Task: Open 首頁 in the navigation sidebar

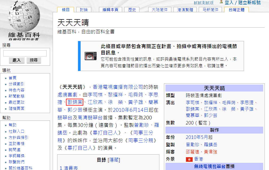Action: point(13,78)
